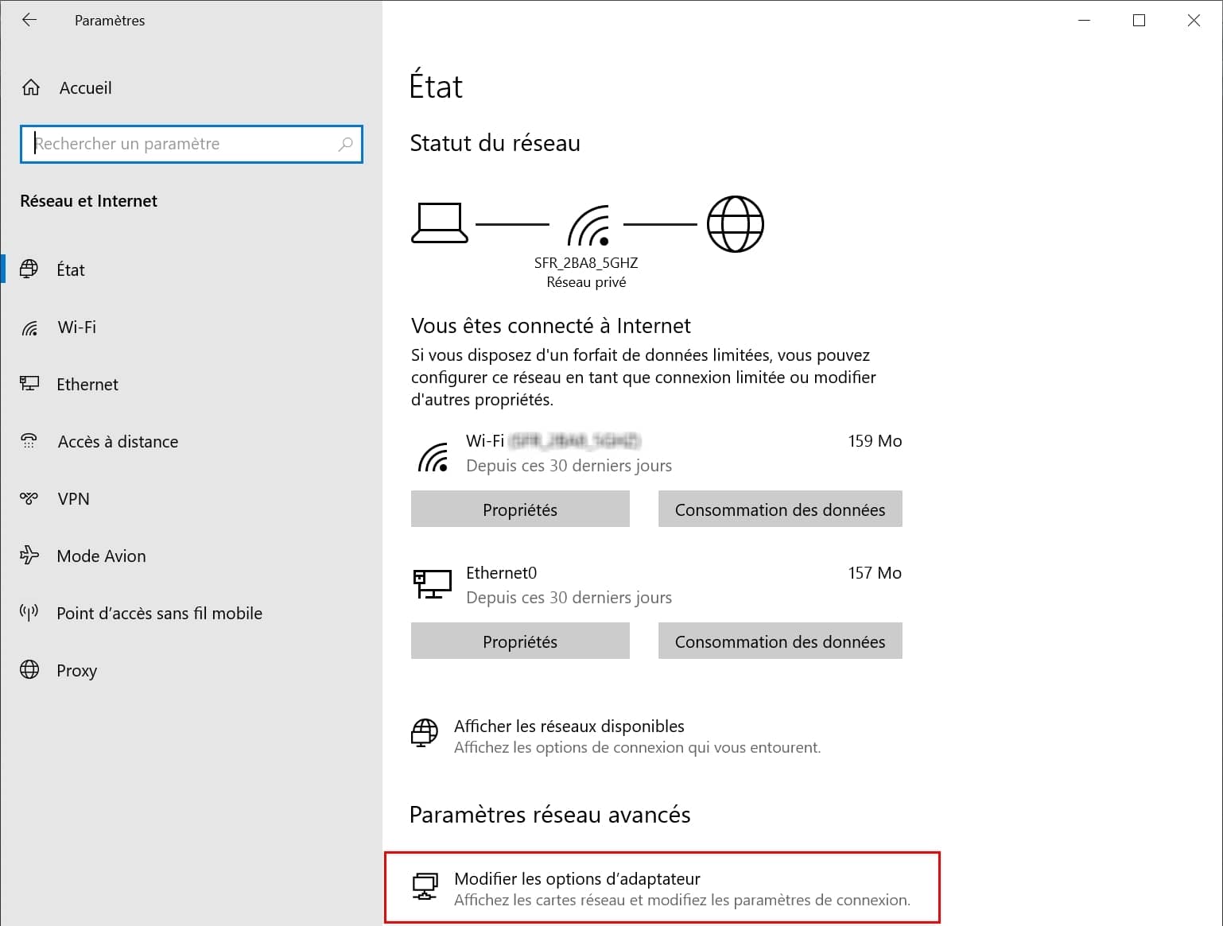Viewport: 1223px width, 926px height.
Task: Click the Mode Avion airplane icon
Action: click(x=29, y=556)
